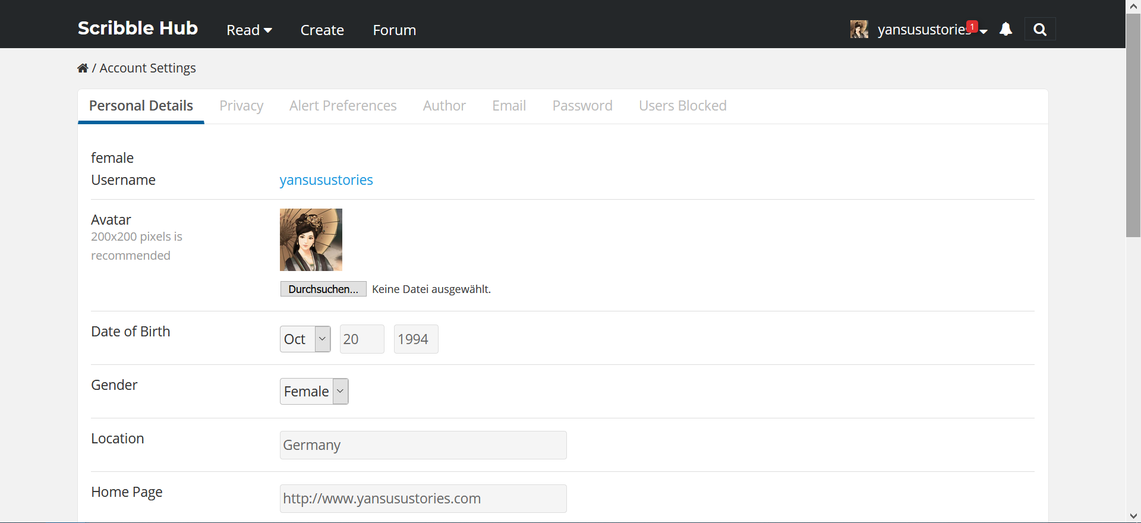Viewport: 1141px width, 523px height.
Task: Switch to the Privacy tab
Action: click(241, 106)
